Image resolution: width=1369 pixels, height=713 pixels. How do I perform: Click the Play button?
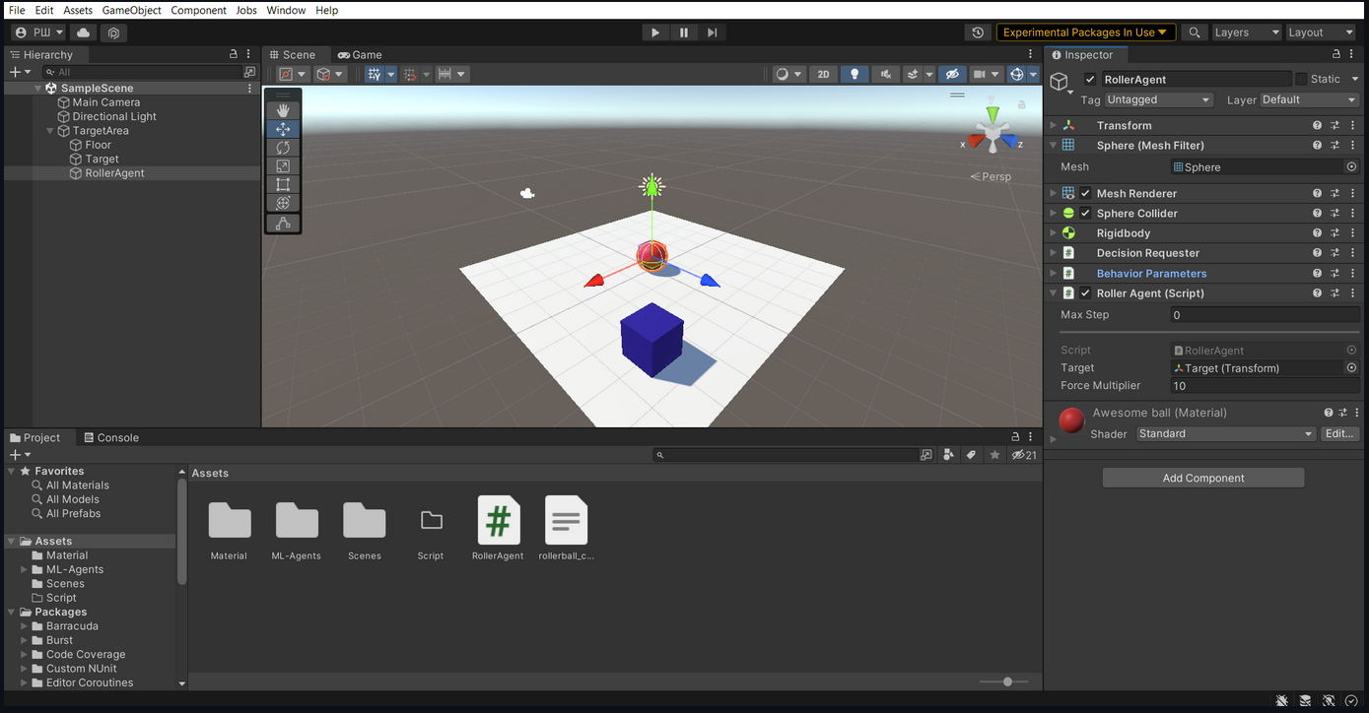(655, 32)
